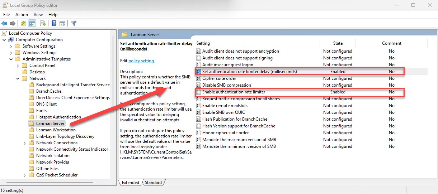Click the Fonts folder icon
438x194 pixels.
[32, 111]
